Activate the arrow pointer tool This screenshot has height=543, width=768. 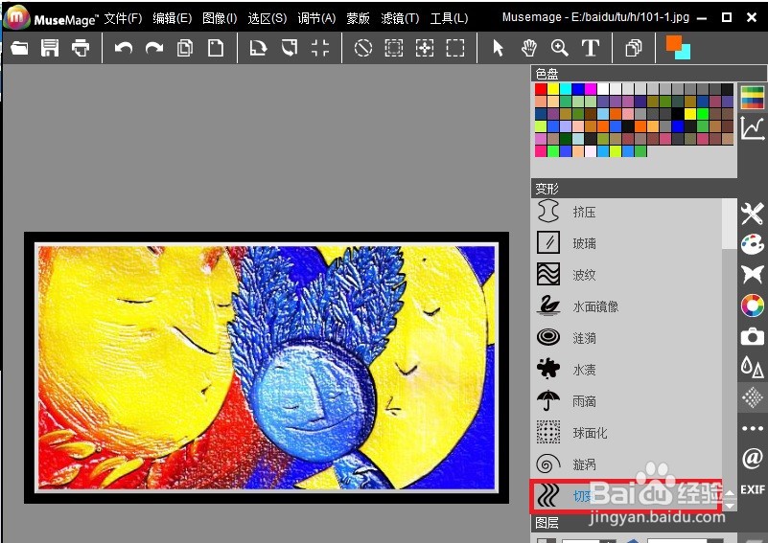click(499, 48)
